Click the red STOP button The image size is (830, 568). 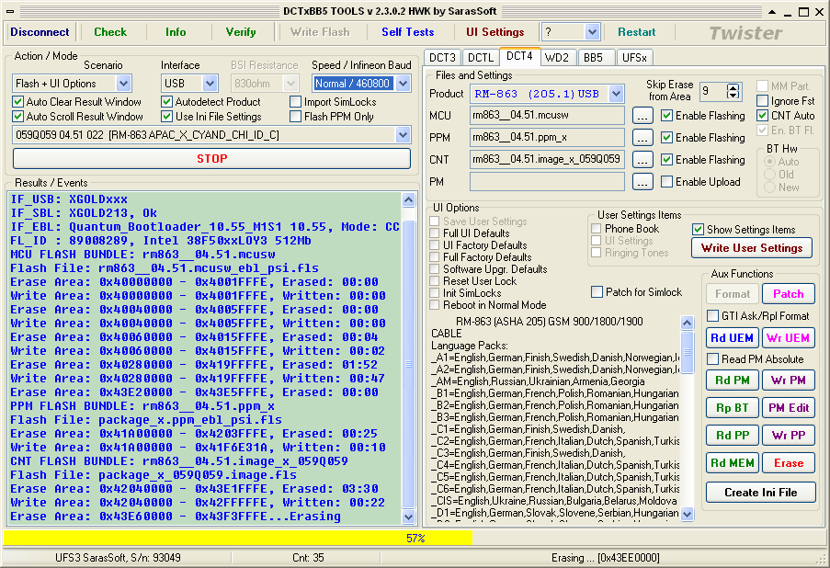pyautogui.click(x=211, y=159)
